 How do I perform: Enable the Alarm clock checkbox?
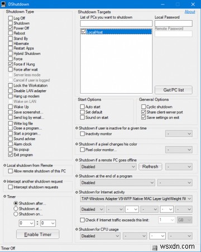tap(11, 144)
